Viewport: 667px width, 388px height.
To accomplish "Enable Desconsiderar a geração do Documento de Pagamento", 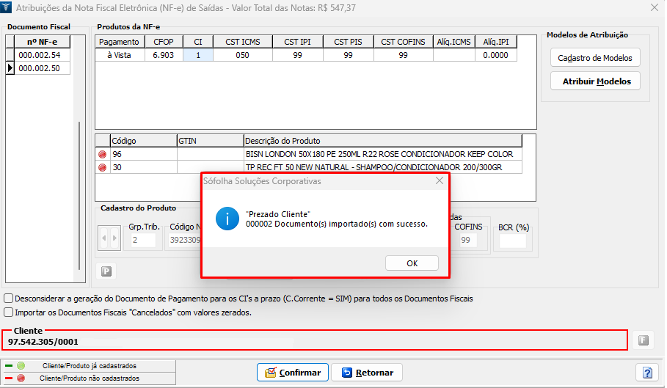I will point(8,299).
